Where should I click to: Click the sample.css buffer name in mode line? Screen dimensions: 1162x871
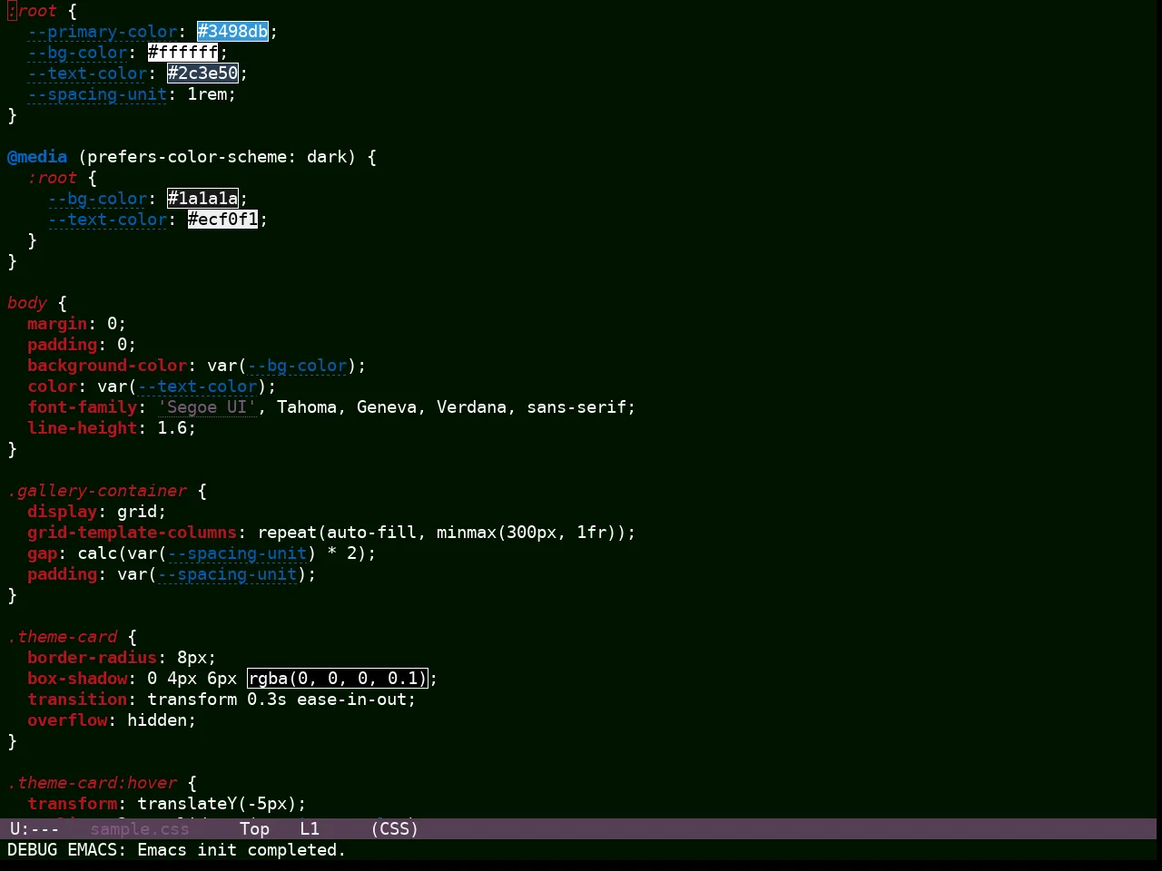(140, 829)
